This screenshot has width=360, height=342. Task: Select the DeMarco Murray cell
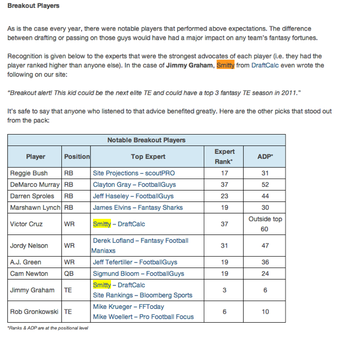[x=35, y=185]
